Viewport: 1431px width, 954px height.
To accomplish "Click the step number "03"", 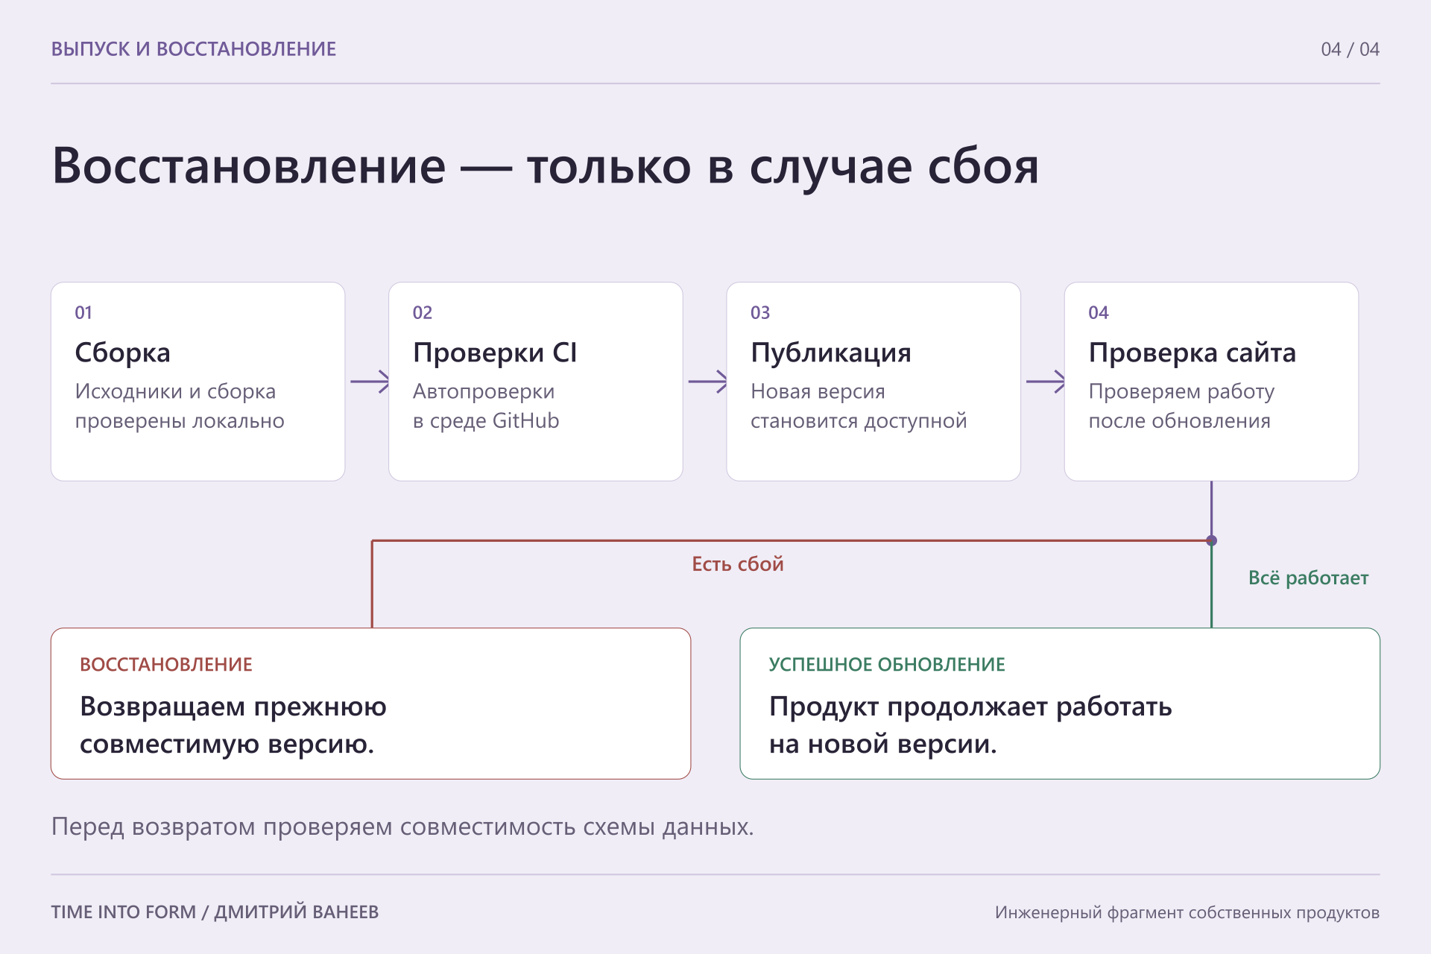I will pyautogui.click(x=760, y=312).
